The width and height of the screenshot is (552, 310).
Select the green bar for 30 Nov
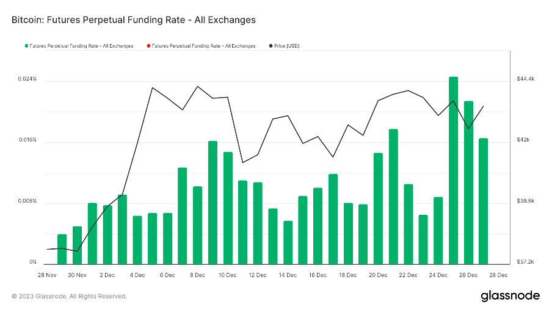tap(77, 245)
